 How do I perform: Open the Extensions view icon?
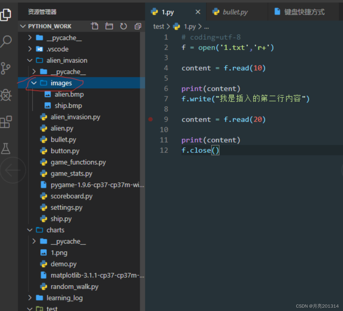pyautogui.click(x=6, y=122)
